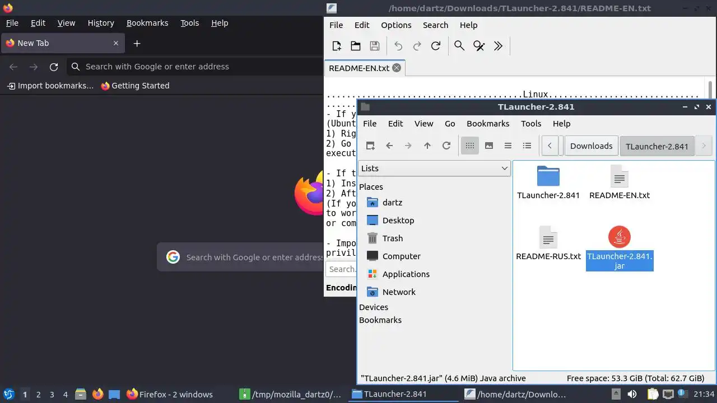Switch file manager to compact view

tap(508, 146)
